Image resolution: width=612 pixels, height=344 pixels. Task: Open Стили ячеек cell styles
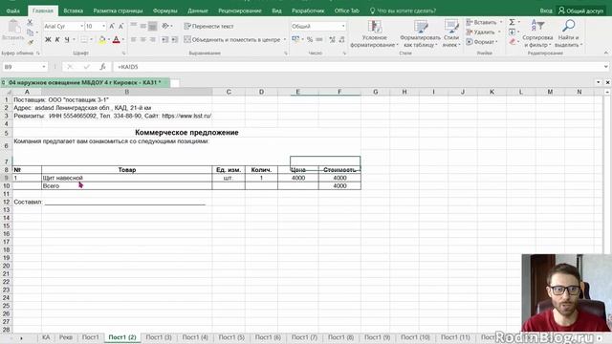(451, 33)
